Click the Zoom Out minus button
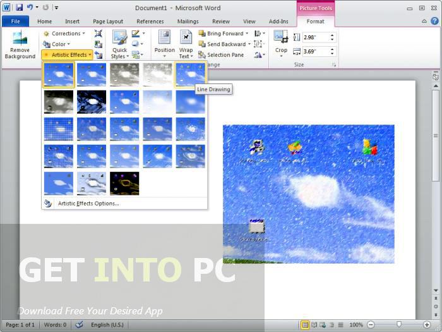442x332 pixels. pos(371,325)
